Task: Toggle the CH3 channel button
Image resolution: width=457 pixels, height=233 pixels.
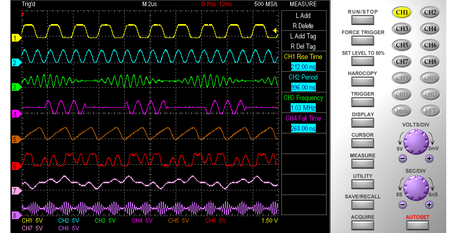Action: click(402, 29)
